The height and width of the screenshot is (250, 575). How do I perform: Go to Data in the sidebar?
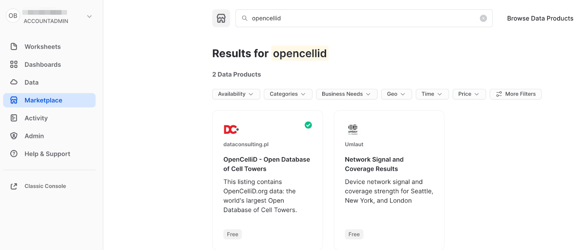click(x=32, y=83)
